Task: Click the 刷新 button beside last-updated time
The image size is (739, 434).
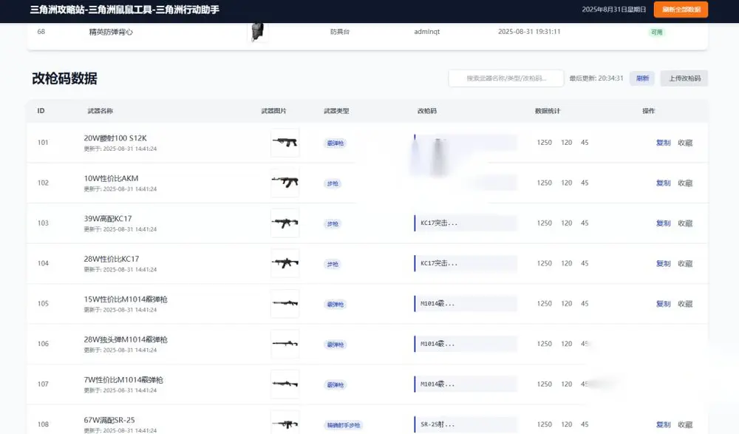Action: coord(642,78)
